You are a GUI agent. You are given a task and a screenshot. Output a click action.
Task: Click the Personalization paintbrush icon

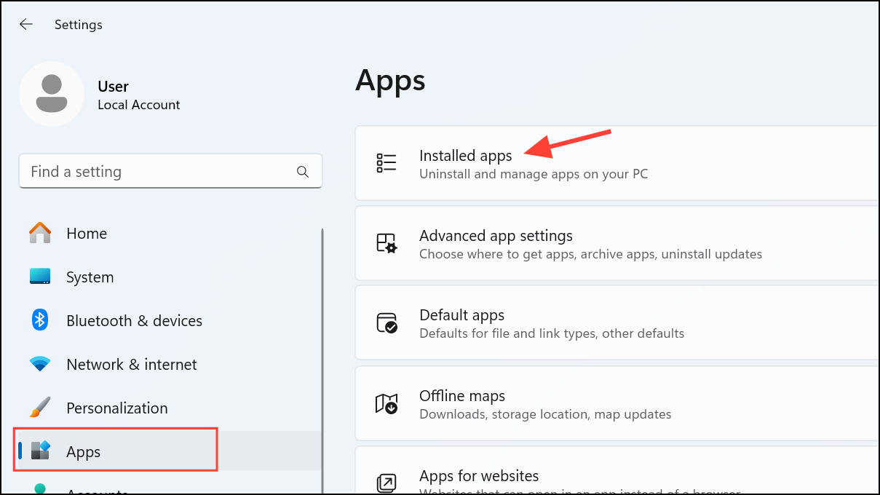click(40, 408)
